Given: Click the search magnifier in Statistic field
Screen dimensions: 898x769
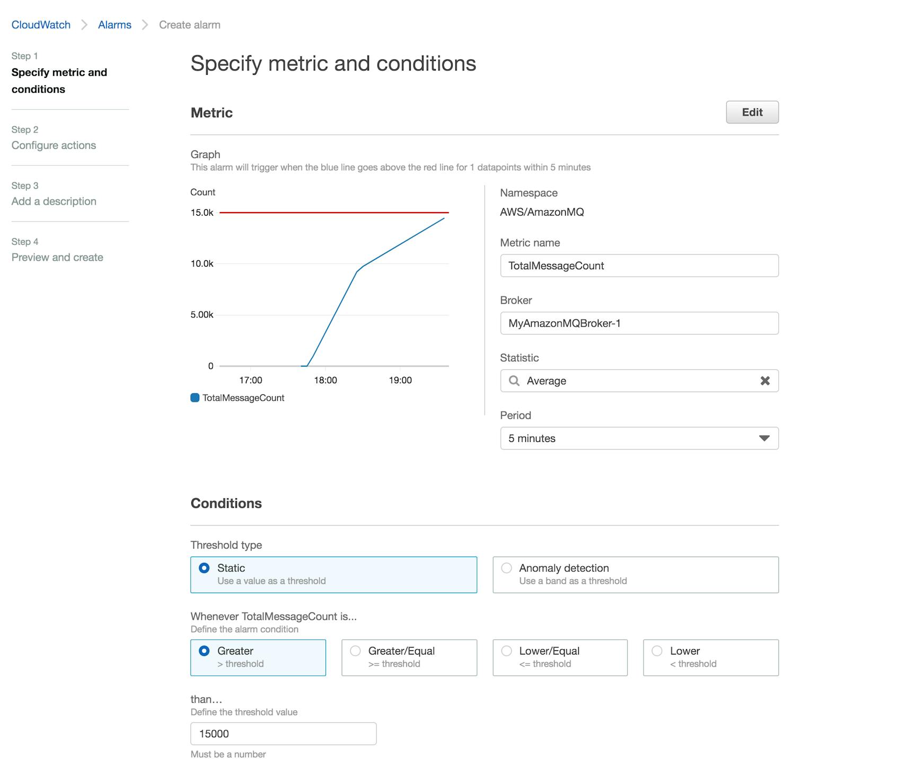Looking at the screenshot, I should pyautogui.click(x=514, y=381).
